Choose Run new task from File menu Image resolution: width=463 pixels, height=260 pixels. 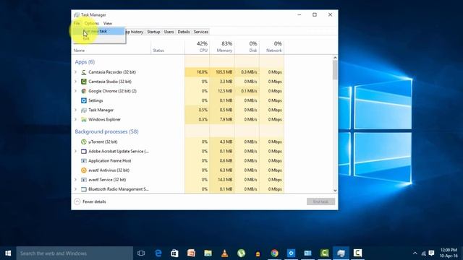(99, 31)
